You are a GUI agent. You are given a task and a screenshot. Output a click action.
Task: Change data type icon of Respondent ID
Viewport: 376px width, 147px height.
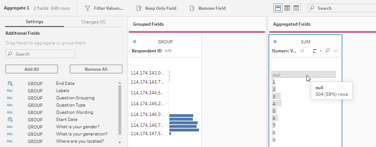pos(135,42)
